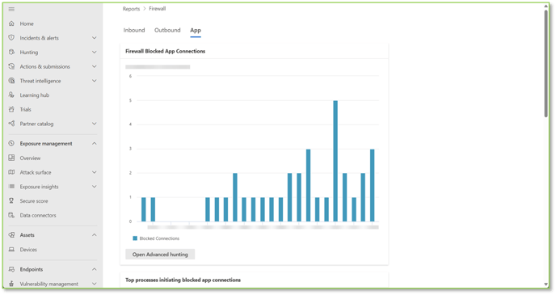The height and width of the screenshot is (295, 556).
Task: Toggle the hamburger navigation menu
Action: 11,9
